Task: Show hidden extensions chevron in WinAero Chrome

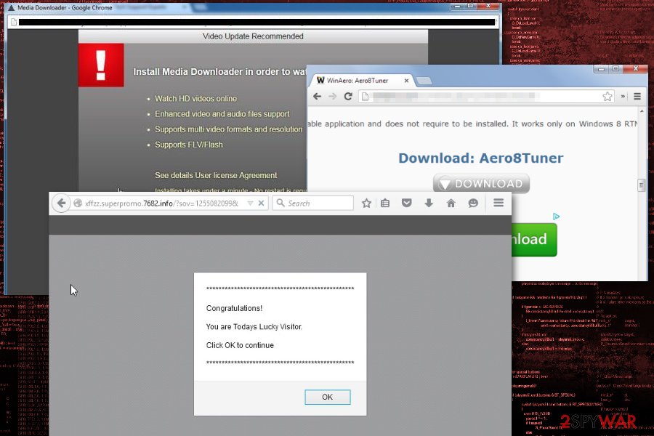Action: click(623, 97)
